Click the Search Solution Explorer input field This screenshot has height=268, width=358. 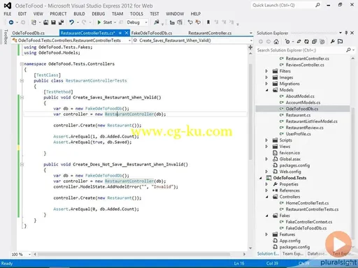pyautogui.click(x=301, y=50)
